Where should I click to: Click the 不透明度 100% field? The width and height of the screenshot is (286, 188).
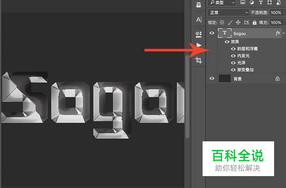(x=276, y=12)
